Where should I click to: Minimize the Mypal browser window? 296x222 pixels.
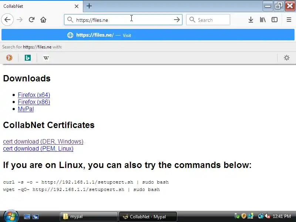tap(268, 6)
